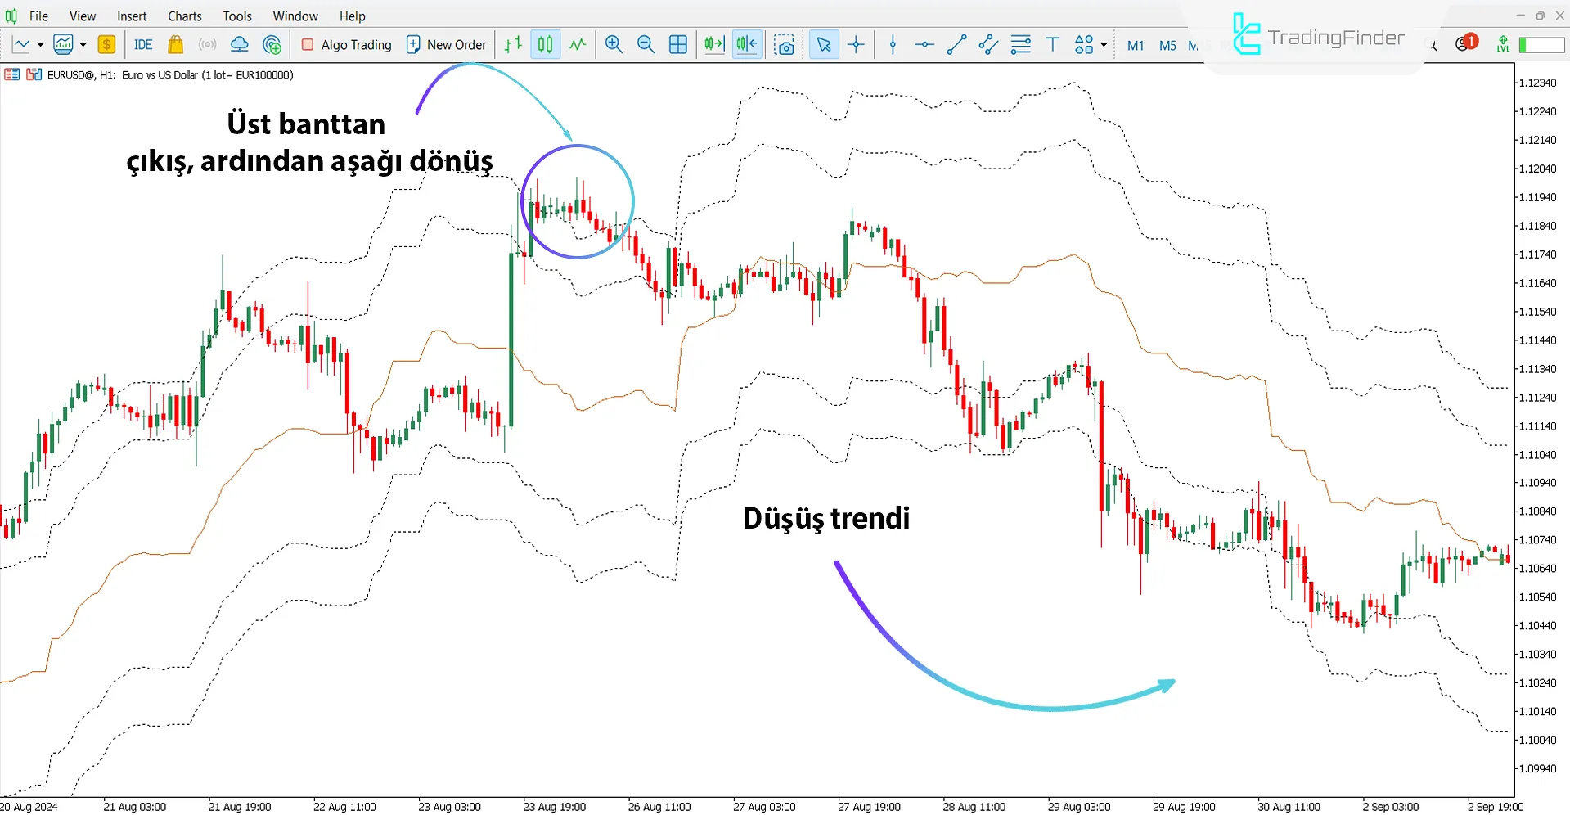Viewport: 1570px width, 815px height.
Task: Switch chart to line display mode
Action: 577,45
